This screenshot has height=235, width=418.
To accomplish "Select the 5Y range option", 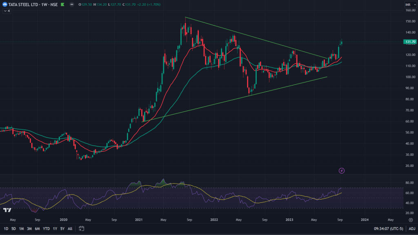I will (62, 228).
